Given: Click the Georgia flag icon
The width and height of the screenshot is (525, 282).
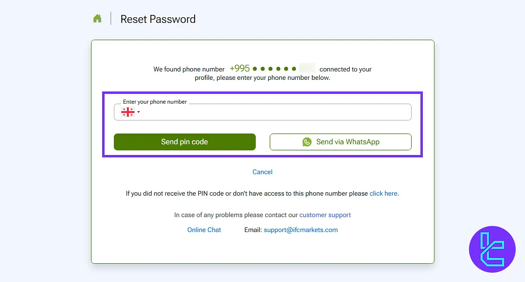Looking at the screenshot, I should tap(127, 112).
